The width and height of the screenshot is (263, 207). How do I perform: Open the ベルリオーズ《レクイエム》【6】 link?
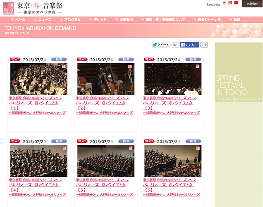point(168,187)
